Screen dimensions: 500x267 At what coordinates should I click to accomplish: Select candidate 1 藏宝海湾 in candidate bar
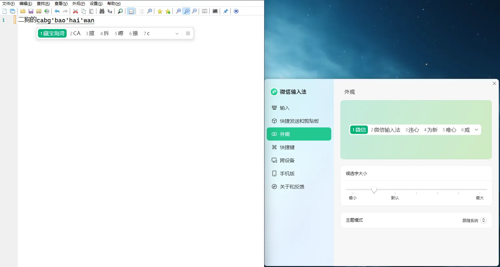(52, 33)
